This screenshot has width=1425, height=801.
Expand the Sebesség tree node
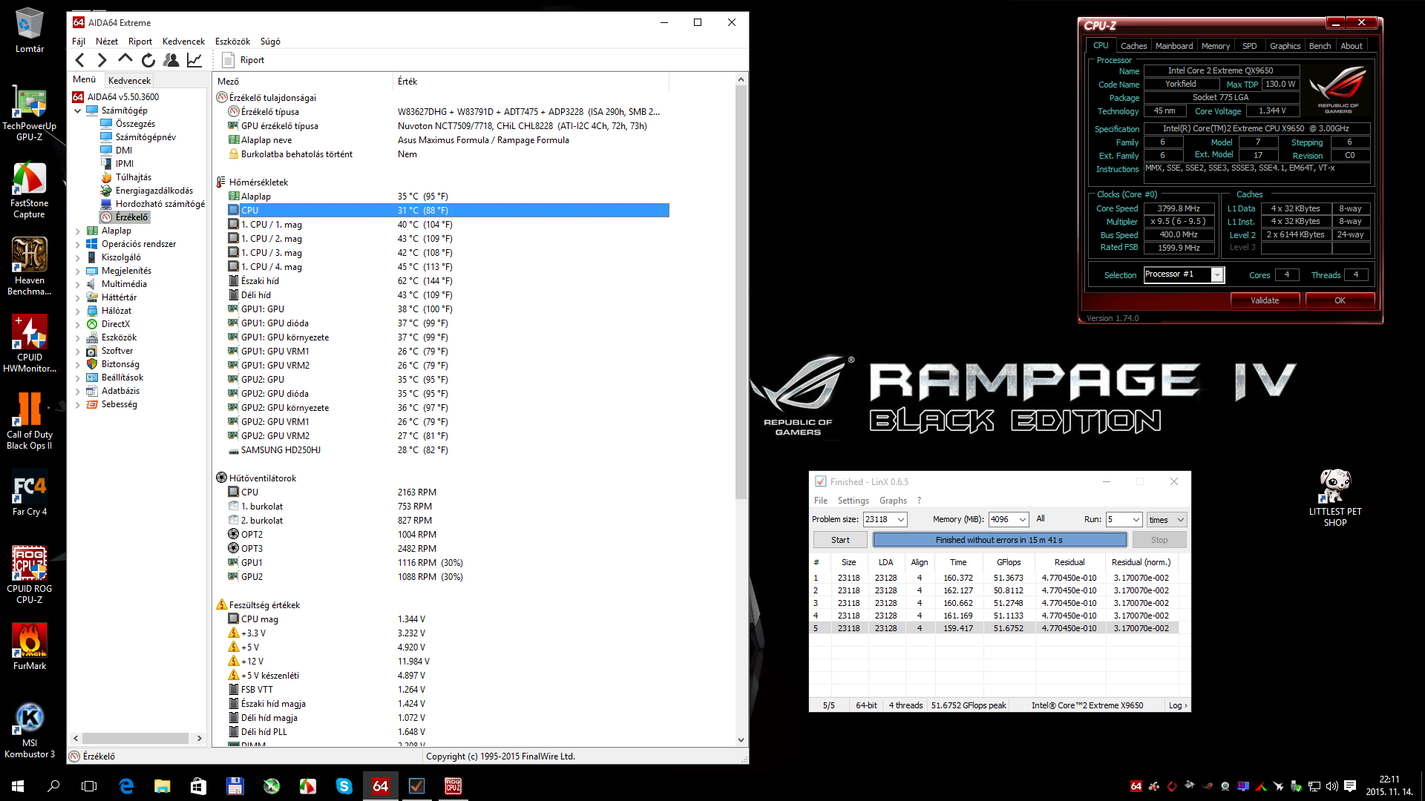pyautogui.click(x=77, y=404)
